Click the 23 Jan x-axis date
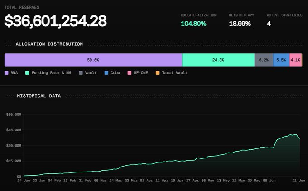Viewport: 308px width, 191px height. 39,181
